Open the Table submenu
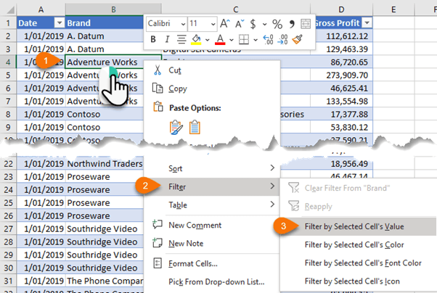437x293 pixels. click(212, 205)
